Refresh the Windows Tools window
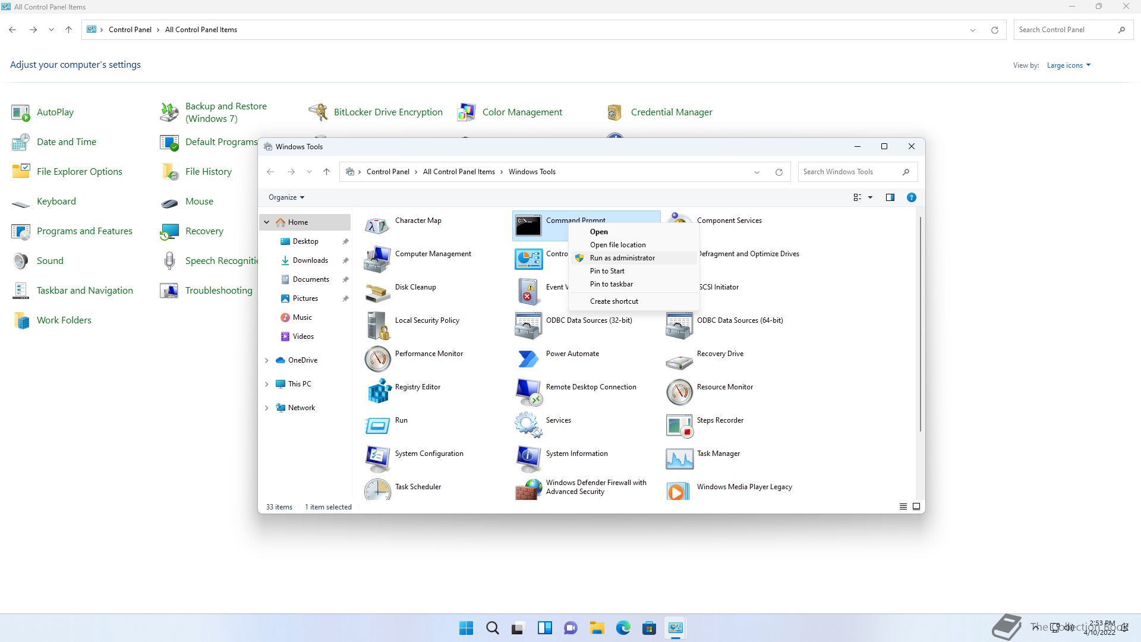Viewport: 1141px width, 642px height. tap(779, 172)
